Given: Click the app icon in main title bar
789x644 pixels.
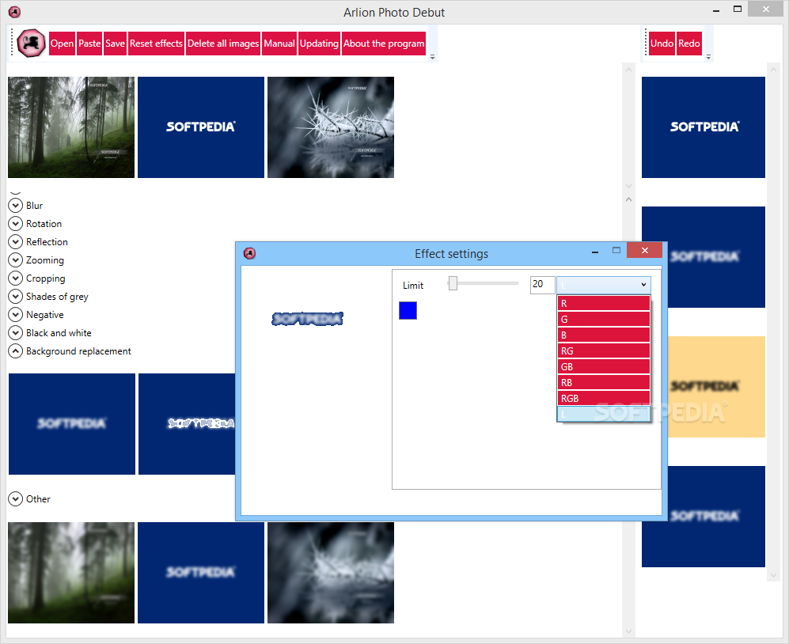Looking at the screenshot, I should click(x=14, y=12).
